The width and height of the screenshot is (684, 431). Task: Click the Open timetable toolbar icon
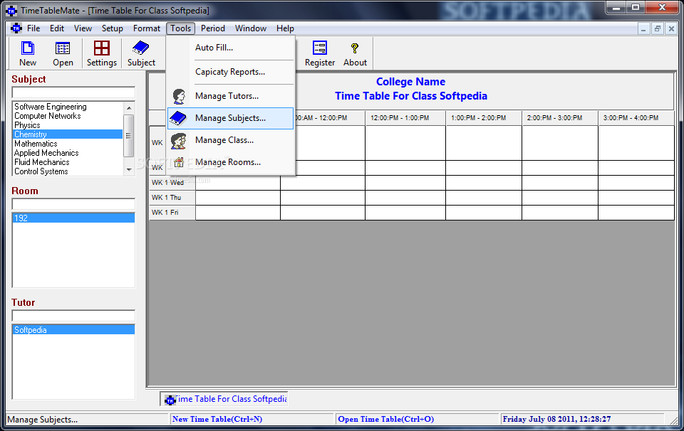63,48
